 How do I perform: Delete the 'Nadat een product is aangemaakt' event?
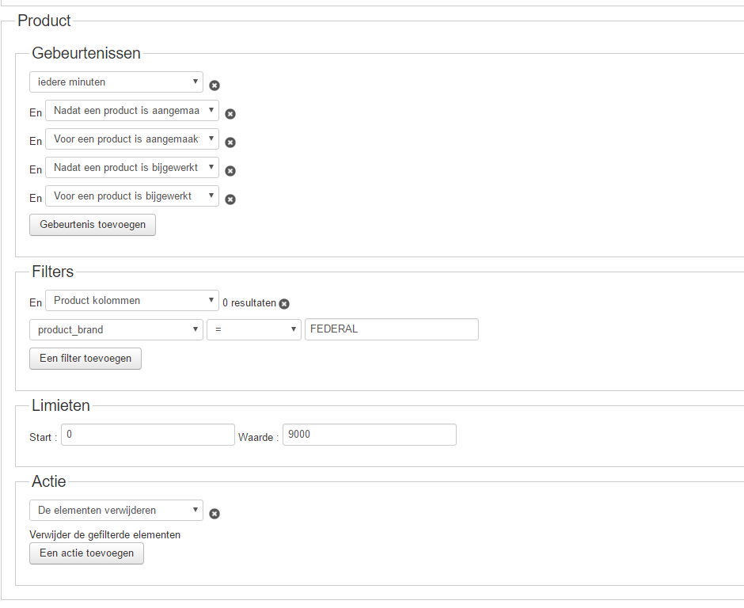pyautogui.click(x=230, y=114)
